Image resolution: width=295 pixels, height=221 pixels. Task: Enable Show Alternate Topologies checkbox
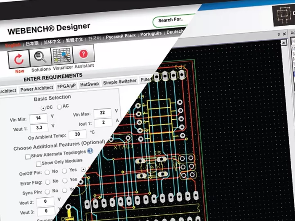pos(28,156)
